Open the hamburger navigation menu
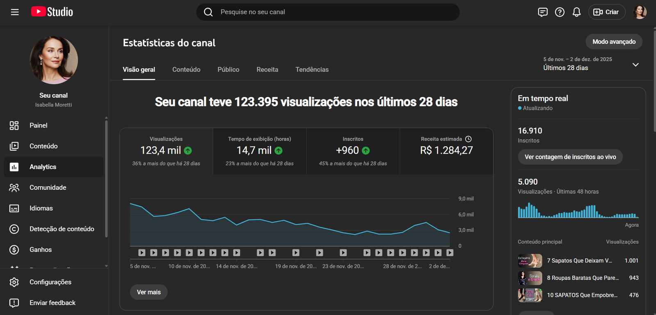 15,12
